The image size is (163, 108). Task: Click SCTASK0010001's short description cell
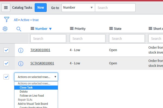pos(156,63)
